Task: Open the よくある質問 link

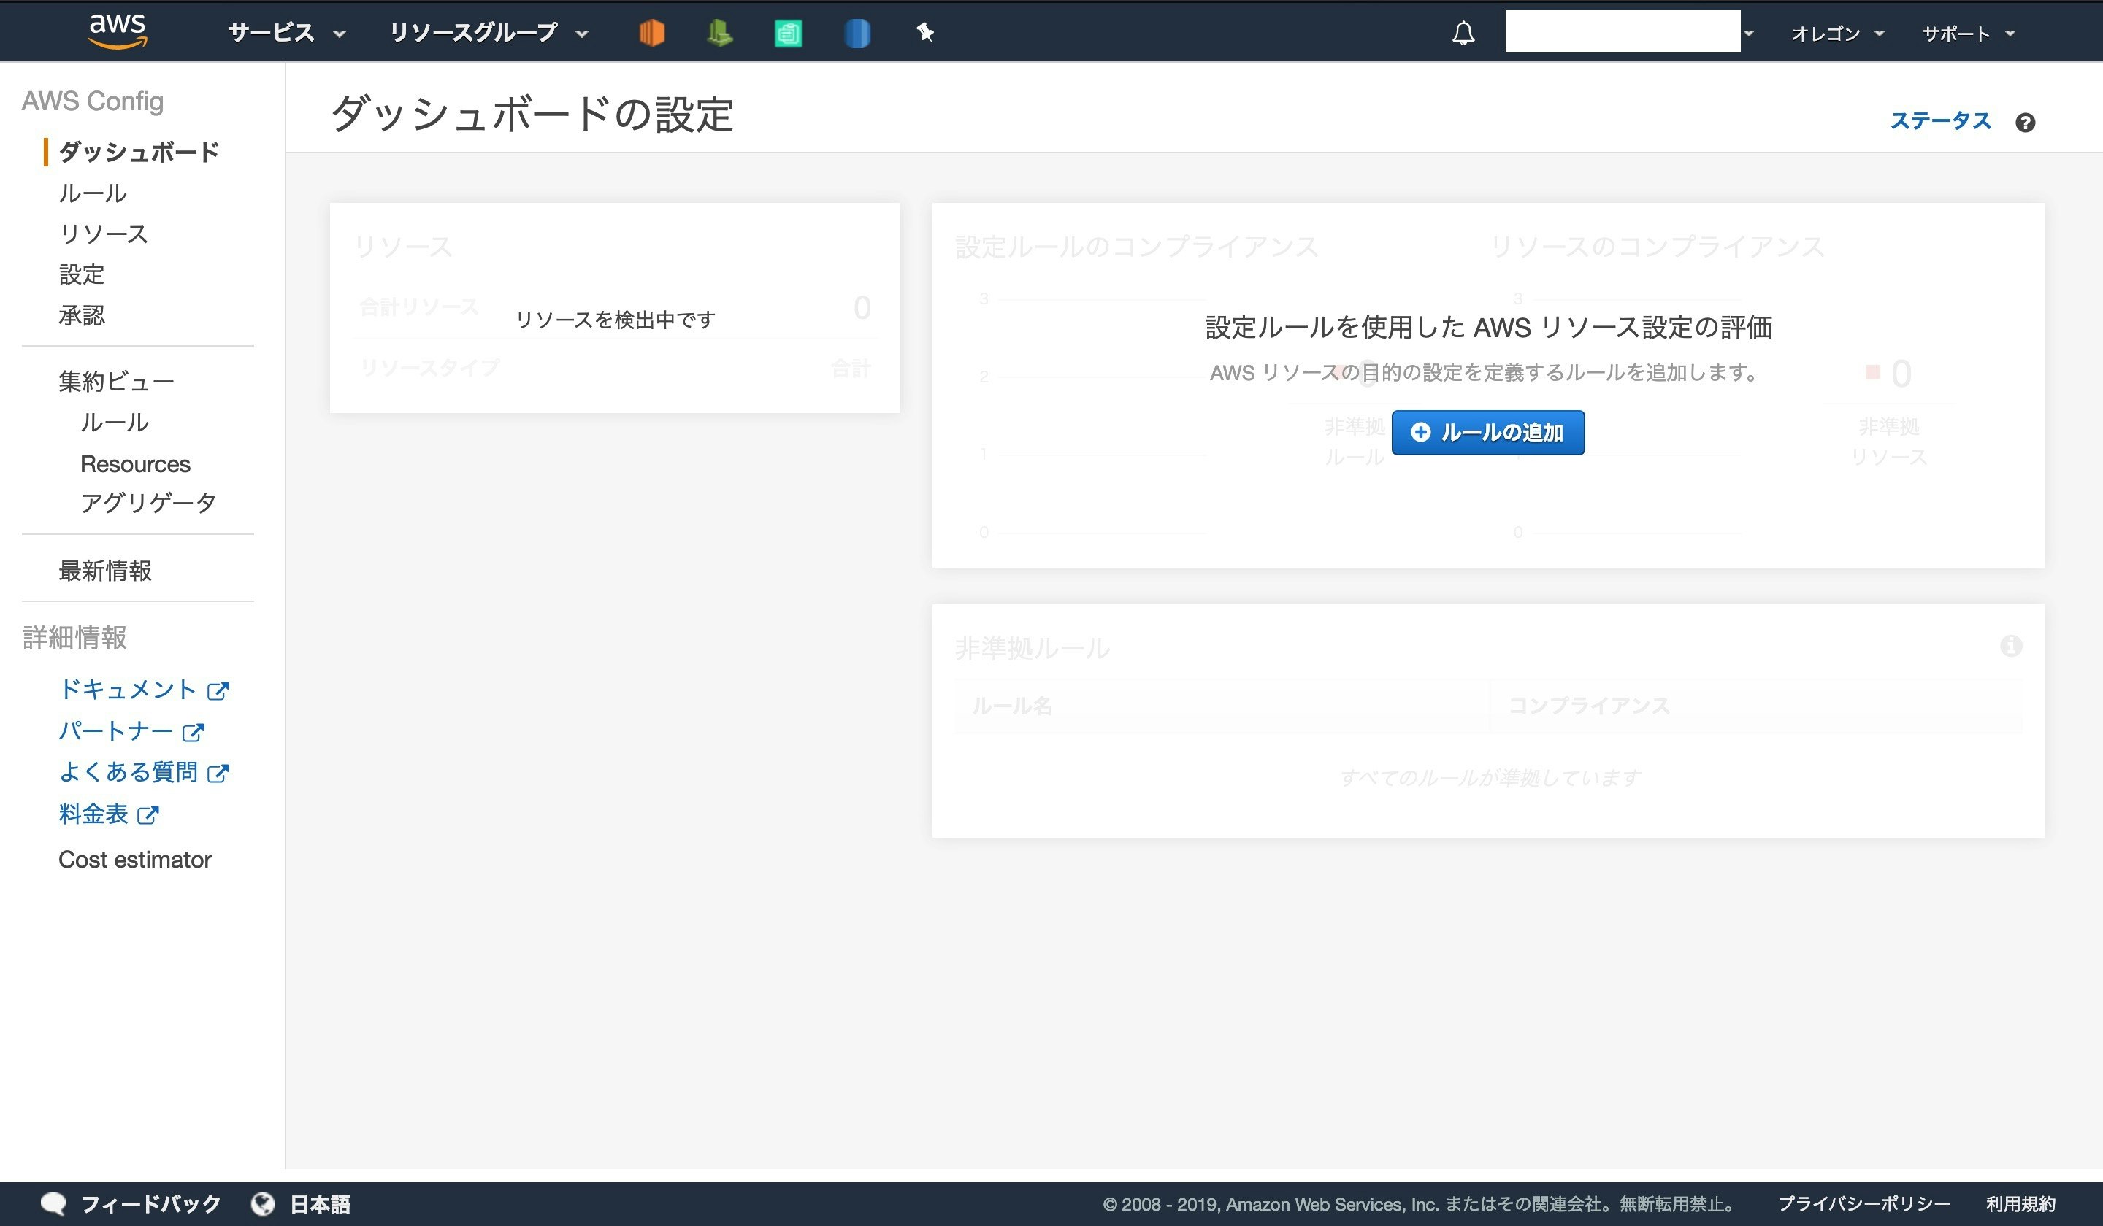Action: [128, 771]
